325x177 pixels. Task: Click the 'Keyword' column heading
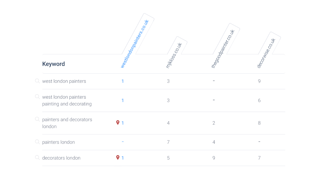coord(54,64)
